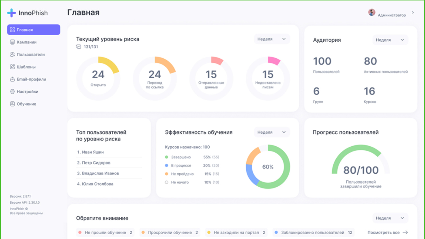
Task: Open Неделя dropdown in Обратите внимание section
Action: pos(390,218)
